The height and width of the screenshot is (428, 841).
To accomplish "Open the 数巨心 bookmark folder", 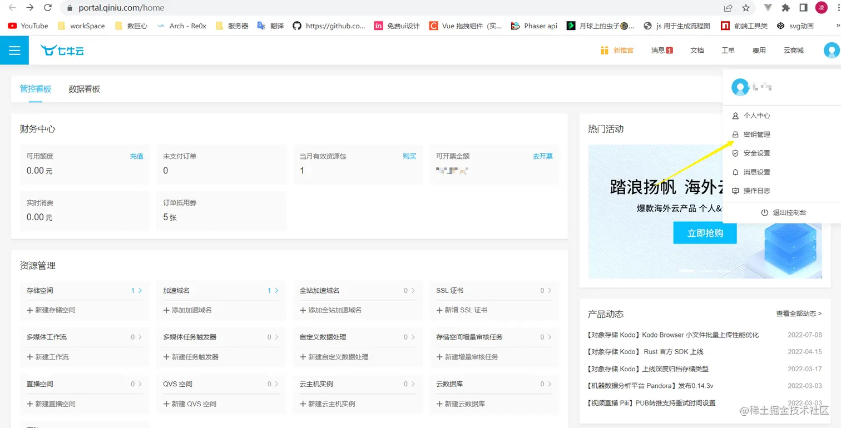I will (131, 26).
